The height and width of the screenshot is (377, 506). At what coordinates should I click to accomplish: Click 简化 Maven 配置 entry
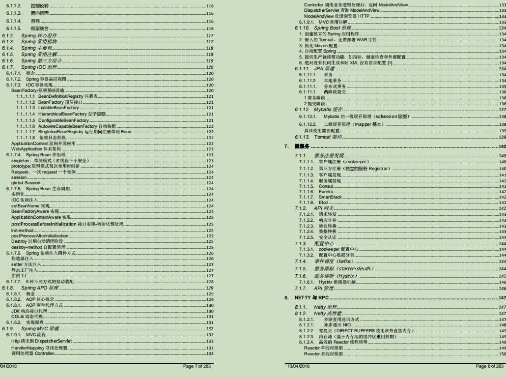(x=402, y=46)
